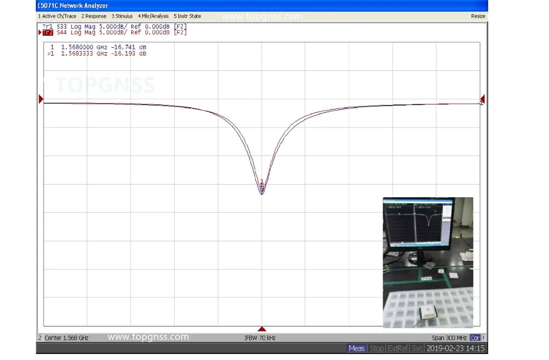Click the exclamation warning indicator next to Cor
549x360 pixels.
click(x=483, y=338)
